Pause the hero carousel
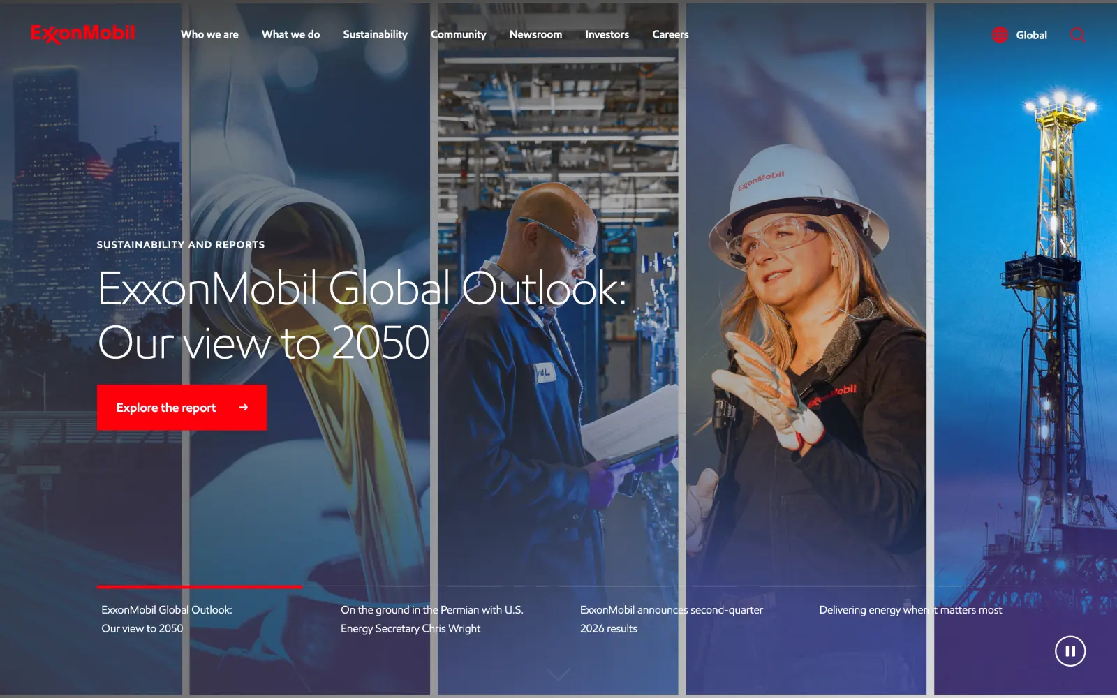This screenshot has height=698, width=1117. coord(1070,651)
